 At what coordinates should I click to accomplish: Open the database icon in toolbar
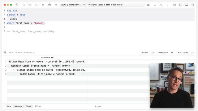[x=49, y=5]
